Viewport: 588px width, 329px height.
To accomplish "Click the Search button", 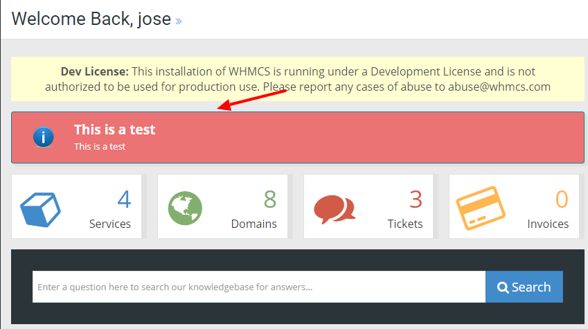I will point(524,287).
